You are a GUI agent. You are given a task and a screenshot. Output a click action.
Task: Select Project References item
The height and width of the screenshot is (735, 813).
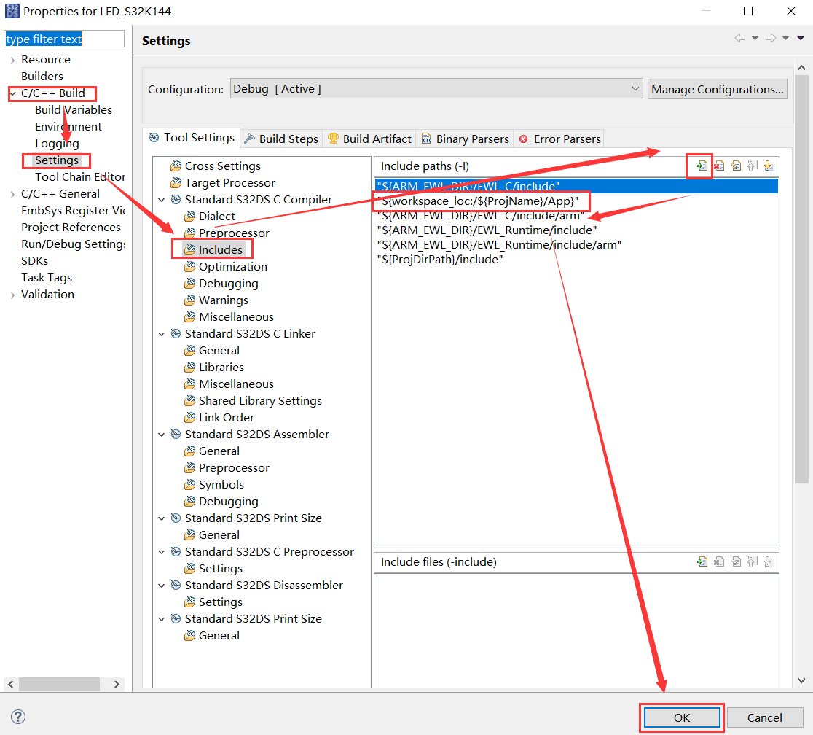[x=71, y=227]
